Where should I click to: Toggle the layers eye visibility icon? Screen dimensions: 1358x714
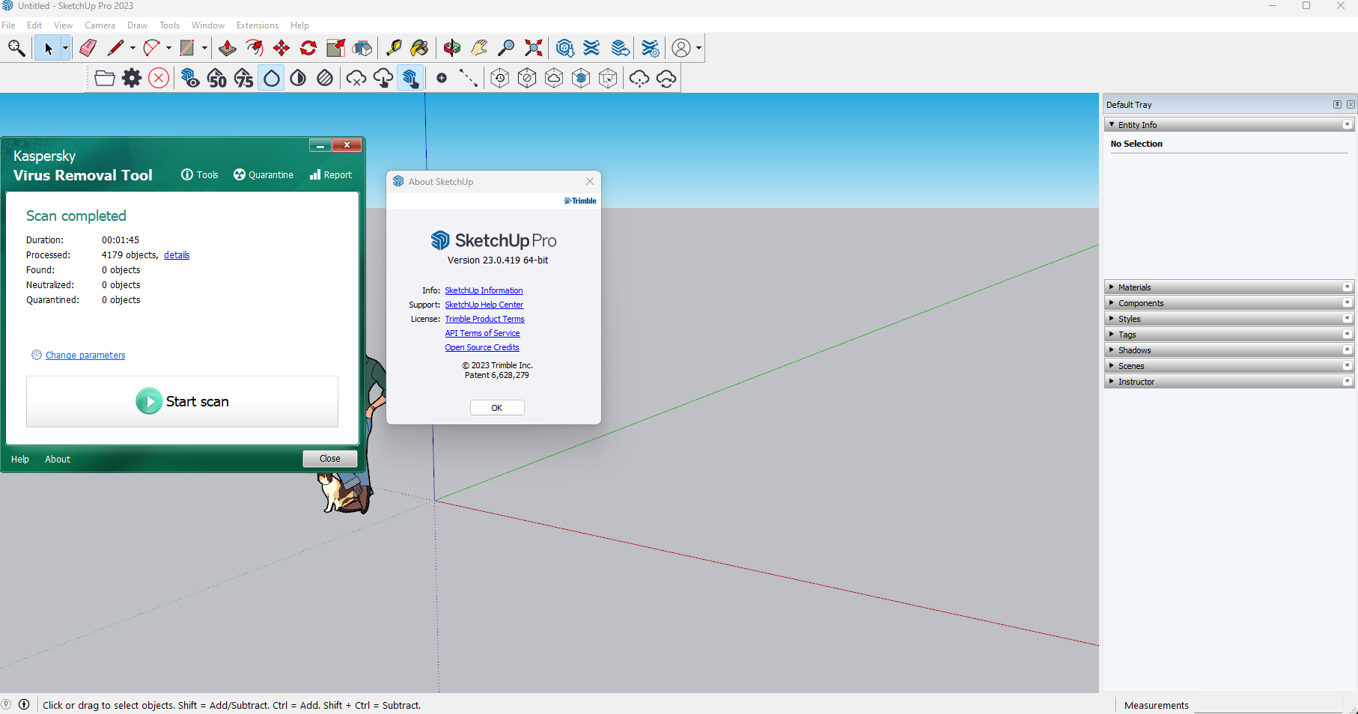pyautogui.click(x=190, y=78)
